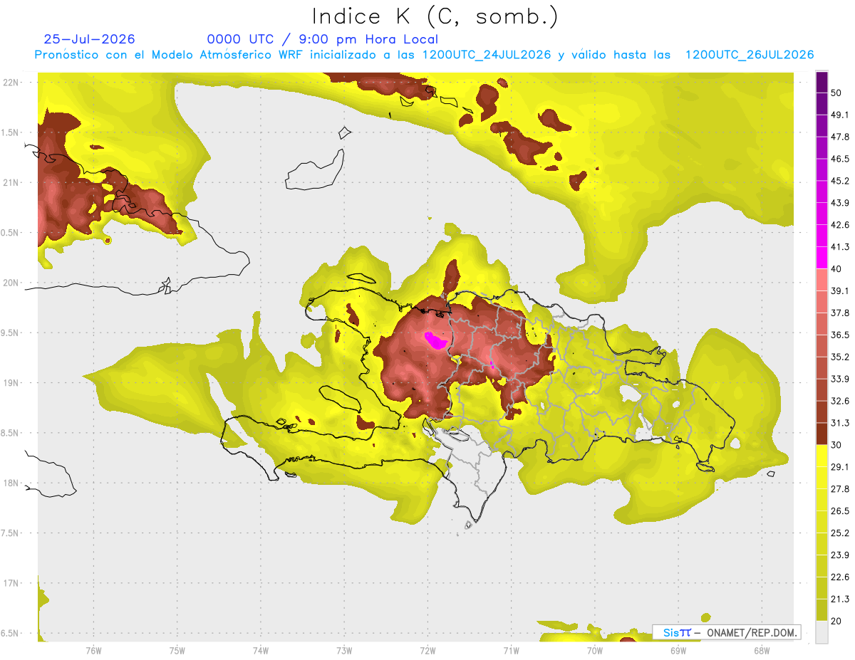Click the colorbar label '22.6'

tap(841, 577)
